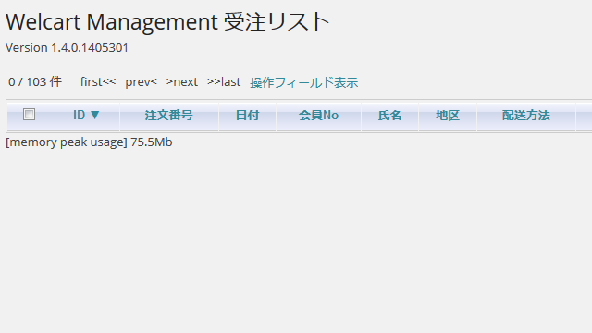
Task: Sort by 氏名 column header
Action: 389,115
